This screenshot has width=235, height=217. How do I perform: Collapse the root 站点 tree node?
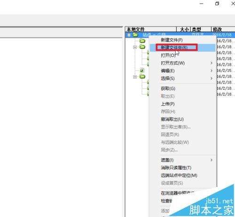[129, 35]
